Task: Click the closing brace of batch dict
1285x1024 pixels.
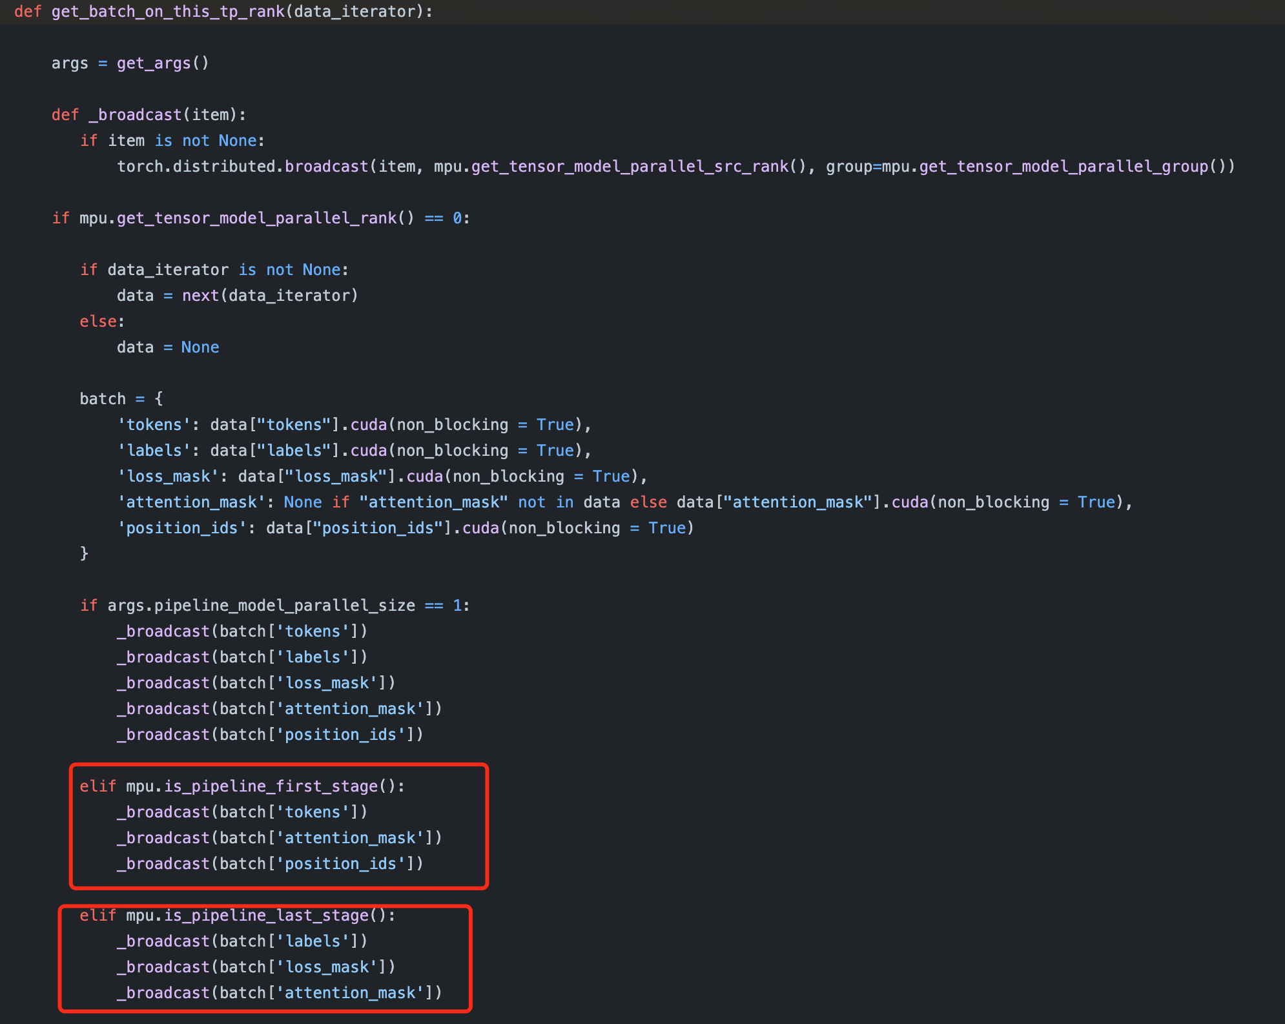Action: pos(84,553)
